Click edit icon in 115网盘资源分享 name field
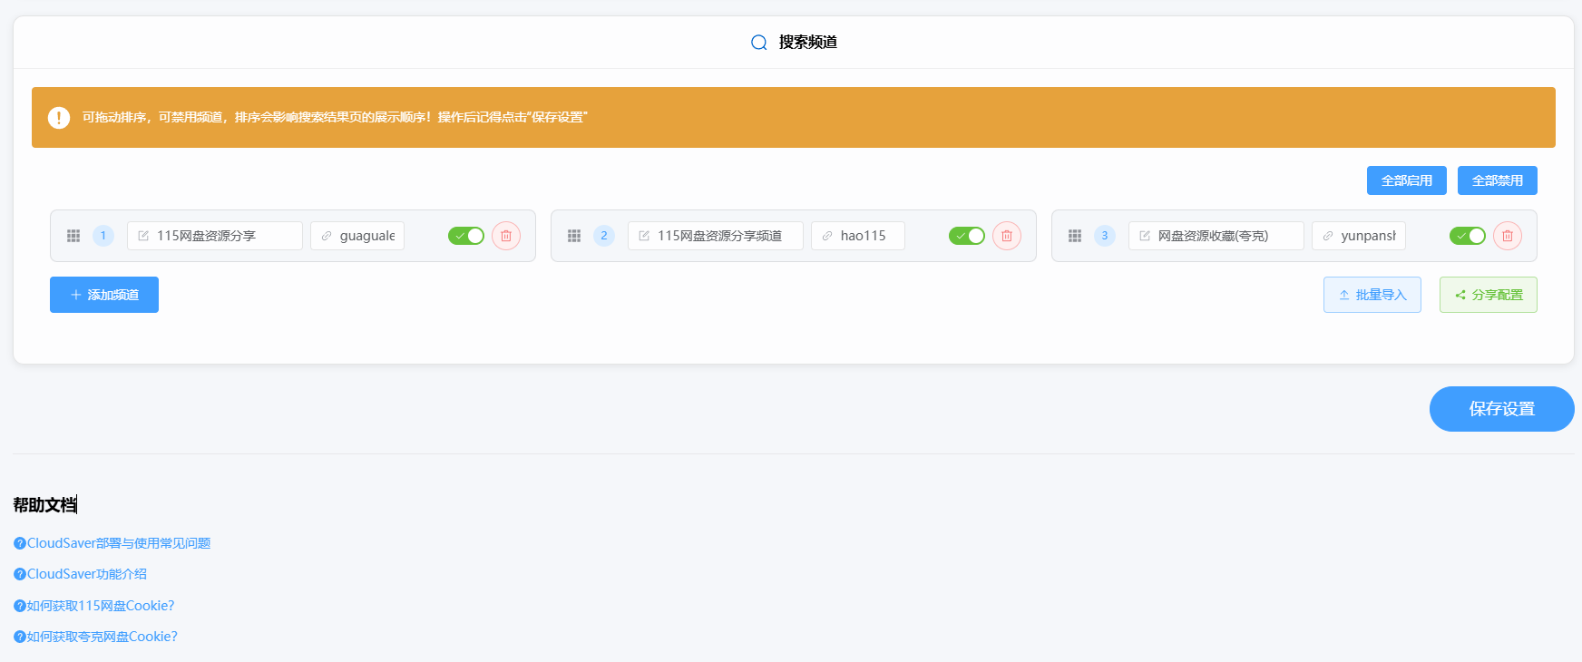Viewport: 1582px width, 662px height. click(143, 236)
